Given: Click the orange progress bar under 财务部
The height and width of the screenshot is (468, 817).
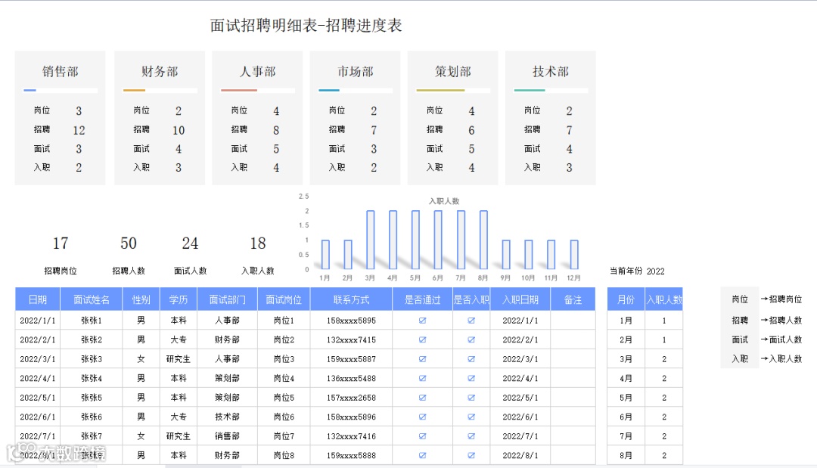Looking at the screenshot, I should click(x=134, y=91).
